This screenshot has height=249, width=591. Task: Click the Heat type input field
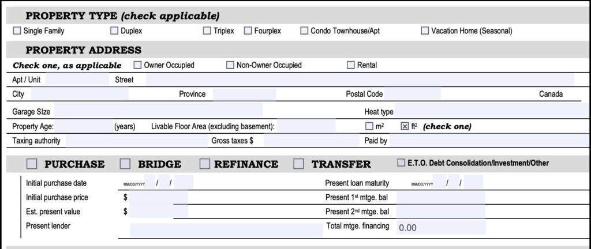(491, 111)
